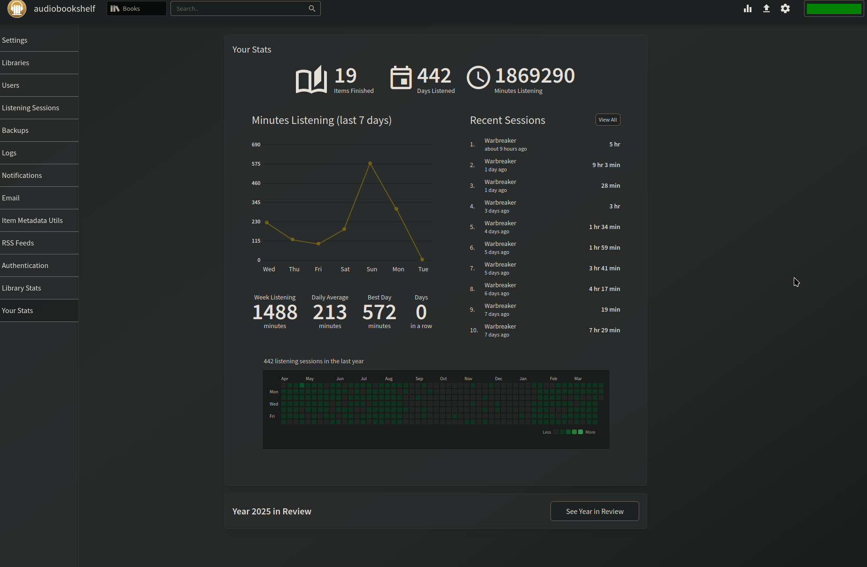Image resolution: width=867 pixels, height=567 pixels.
Task: Select the Warbreaker 4 hr 17 min session
Action: tap(545, 289)
